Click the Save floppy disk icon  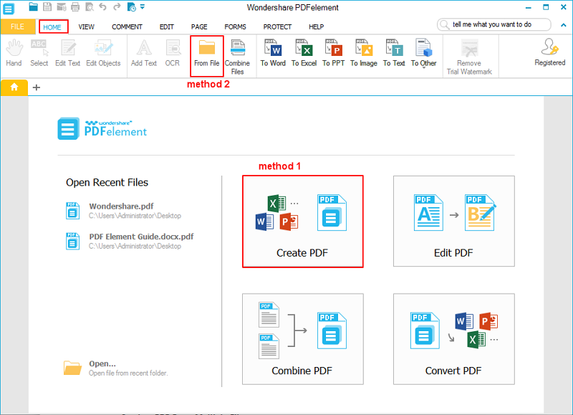pyautogui.click(x=47, y=6)
